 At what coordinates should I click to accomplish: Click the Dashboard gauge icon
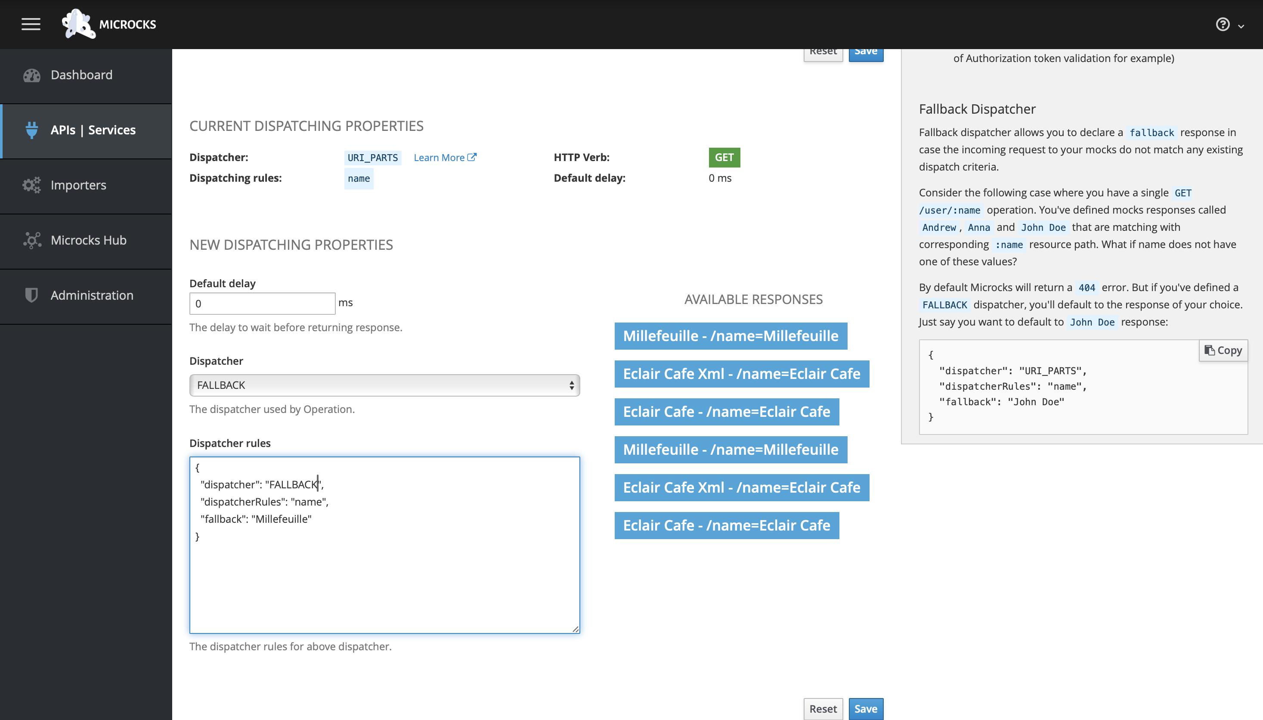[x=31, y=75]
